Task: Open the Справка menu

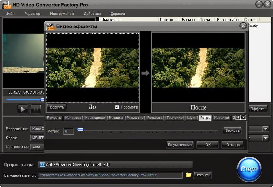Action: coord(118,14)
